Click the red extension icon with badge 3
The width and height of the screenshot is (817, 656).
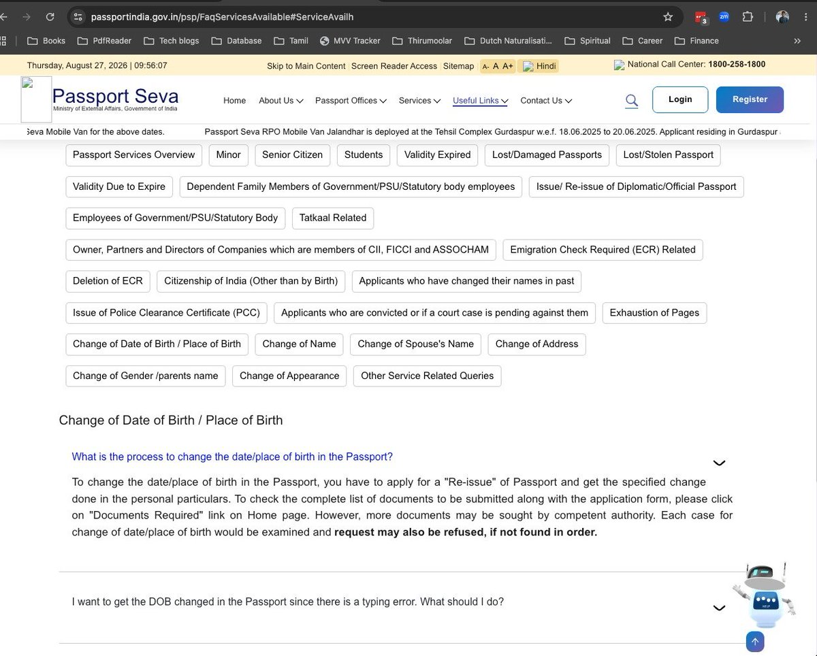[x=701, y=18]
